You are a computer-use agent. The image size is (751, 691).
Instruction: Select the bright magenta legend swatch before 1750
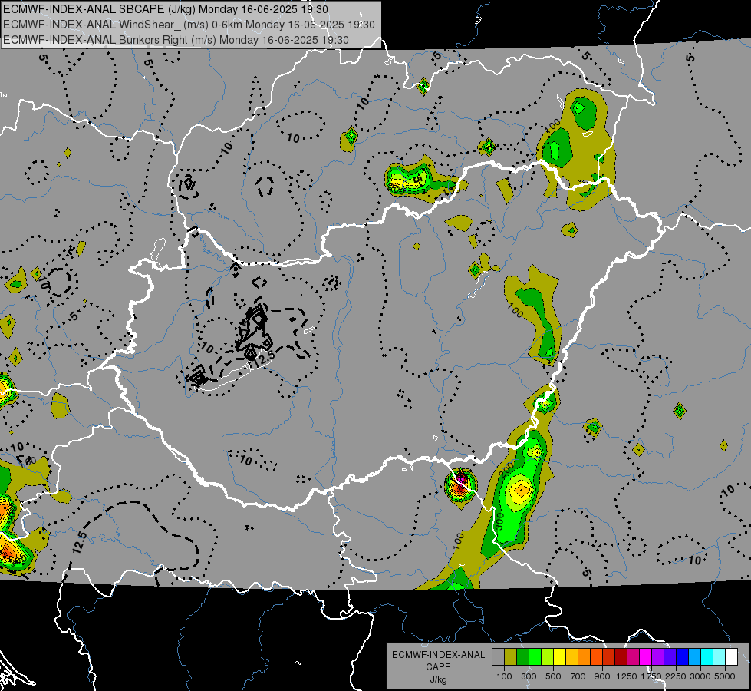(x=646, y=657)
